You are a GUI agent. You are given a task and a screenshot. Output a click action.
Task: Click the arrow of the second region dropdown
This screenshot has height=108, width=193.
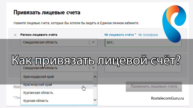[93, 68]
